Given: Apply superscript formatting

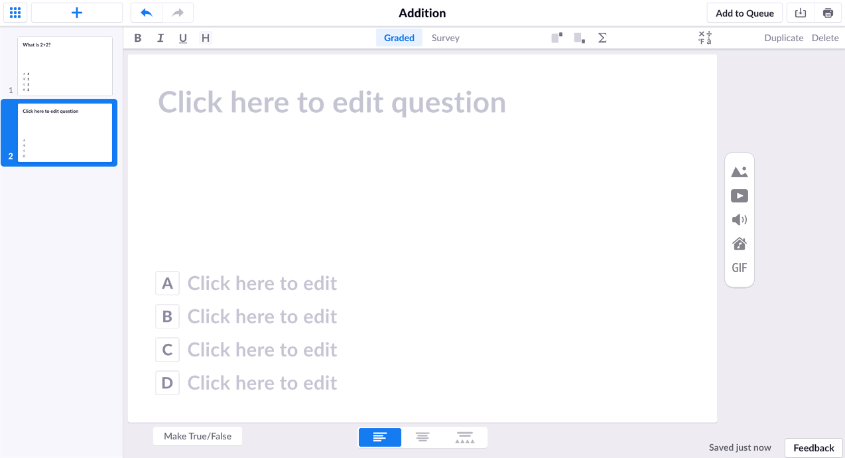Looking at the screenshot, I should coord(556,38).
